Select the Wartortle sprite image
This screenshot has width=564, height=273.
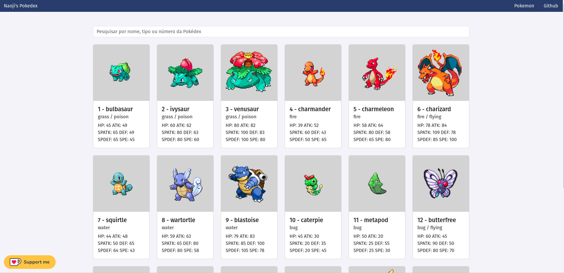[186, 184]
